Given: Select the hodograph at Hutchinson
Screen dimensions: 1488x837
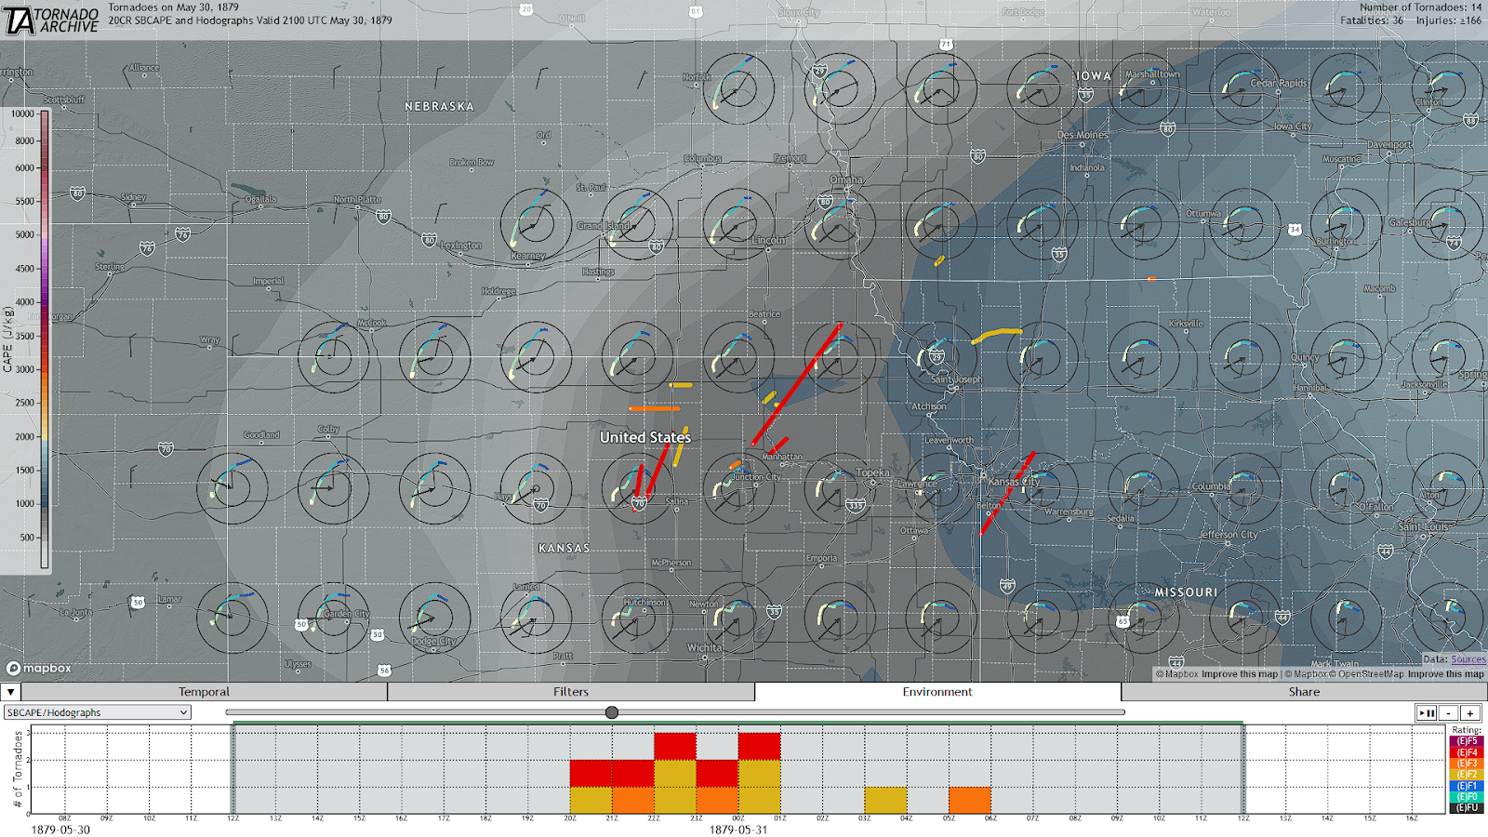Looking at the screenshot, I should click(637, 618).
